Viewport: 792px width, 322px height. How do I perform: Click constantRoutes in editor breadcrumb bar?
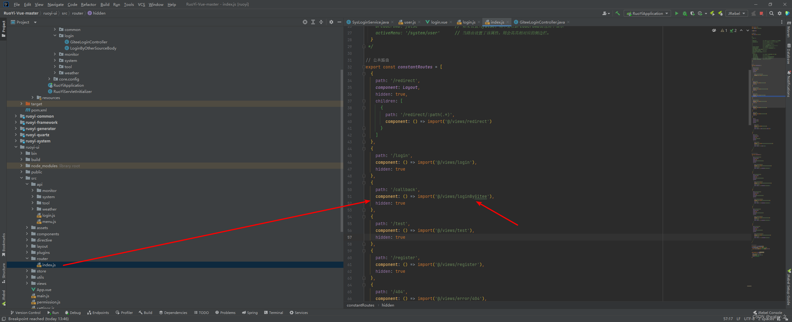coord(360,305)
